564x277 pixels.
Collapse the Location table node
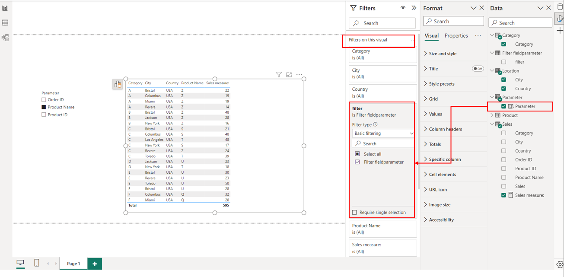coord(492,71)
